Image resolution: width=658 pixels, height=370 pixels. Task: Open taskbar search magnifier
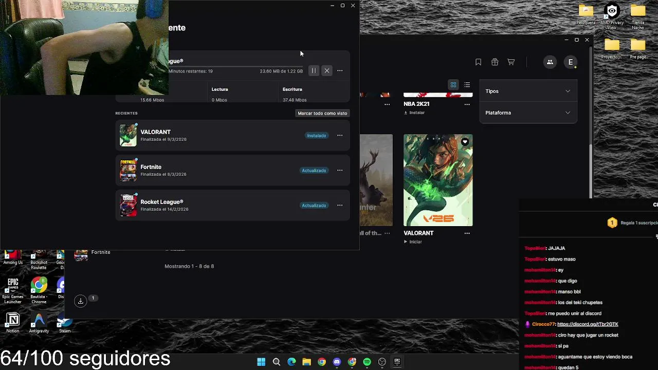277,362
